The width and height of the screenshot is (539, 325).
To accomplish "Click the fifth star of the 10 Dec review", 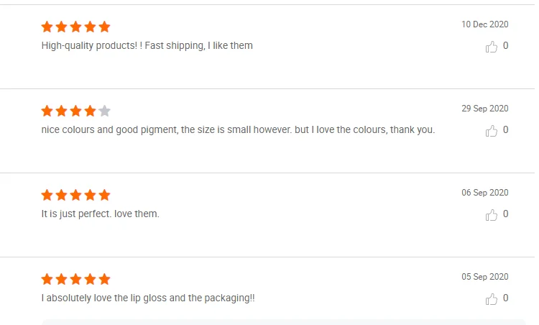I will pyautogui.click(x=104, y=27).
